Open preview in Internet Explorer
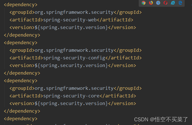The image size is (192, 125). tap(173, 3)
